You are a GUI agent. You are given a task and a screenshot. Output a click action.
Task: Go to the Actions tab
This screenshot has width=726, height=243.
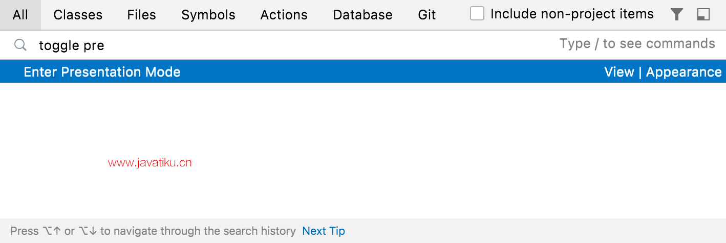pos(284,15)
